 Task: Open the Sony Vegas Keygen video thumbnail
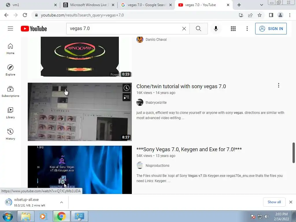pos(80,170)
